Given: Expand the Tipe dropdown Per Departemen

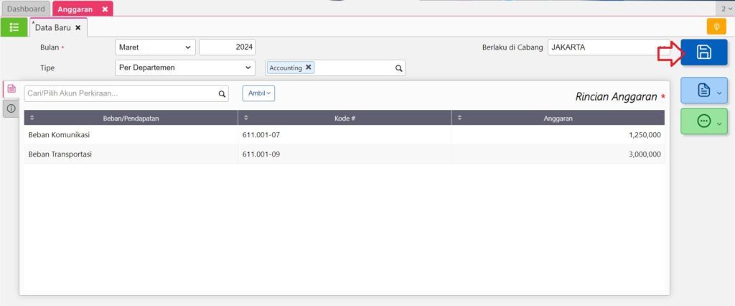Looking at the screenshot, I should point(184,68).
